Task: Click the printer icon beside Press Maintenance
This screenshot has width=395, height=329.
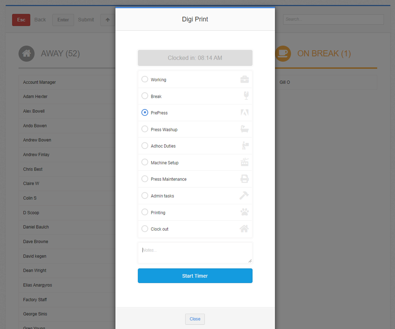Action: pyautogui.click(x=244, y=179)
